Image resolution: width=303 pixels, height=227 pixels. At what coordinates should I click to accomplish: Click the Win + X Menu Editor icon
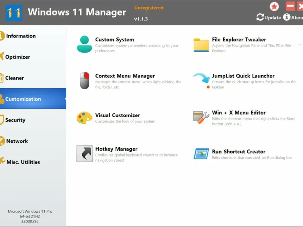(x=201, y=117)
